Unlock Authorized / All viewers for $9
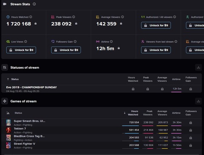This screenshot has width=204, height=155. tap(156, 25)
